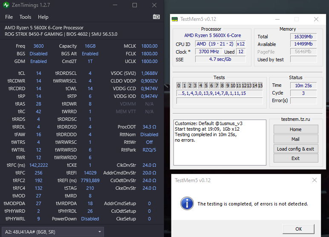Image resolution: width=329 pixels, height=237 pixels.
Task: Click the blue information icon in dialog
Action: point(187,203)
